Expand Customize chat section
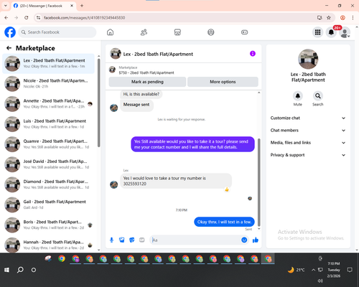 tap(308, 118)
